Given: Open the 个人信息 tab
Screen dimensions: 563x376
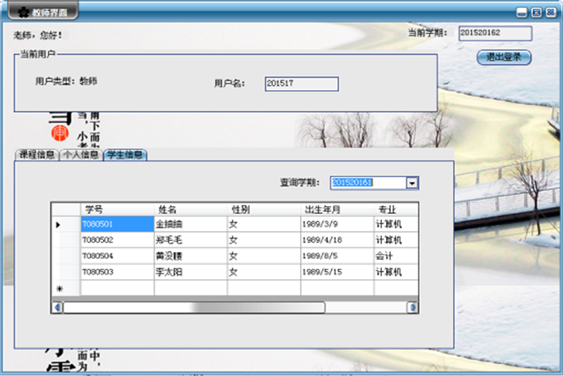Looking at the screenshot, I should tap(81, 154).
